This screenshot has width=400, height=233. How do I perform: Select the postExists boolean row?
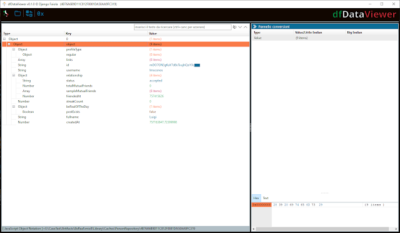126,111
